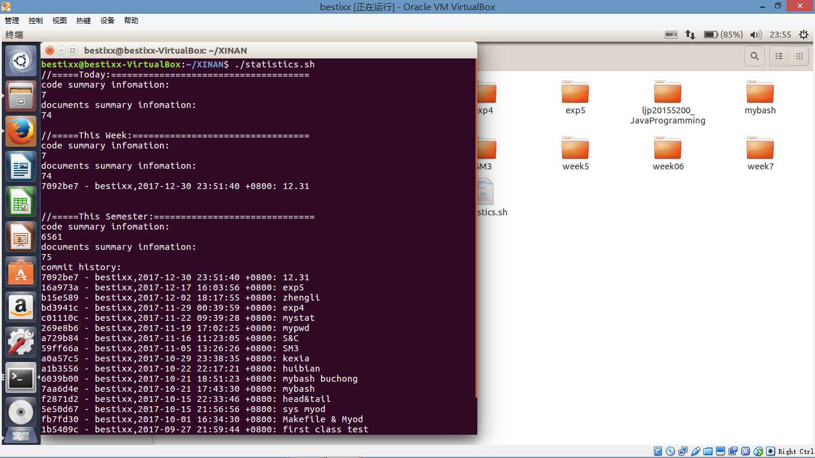
Task: Click the optical disc icon in the launcher
Action: tap(21, 412)
